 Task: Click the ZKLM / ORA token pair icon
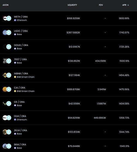click(x=7, y=132)
